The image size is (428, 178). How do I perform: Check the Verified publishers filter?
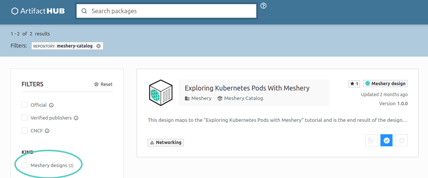(25, 118)
